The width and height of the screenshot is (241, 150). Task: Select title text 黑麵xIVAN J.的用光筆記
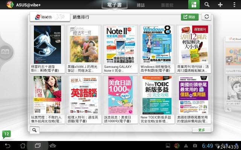pos(82,69)
